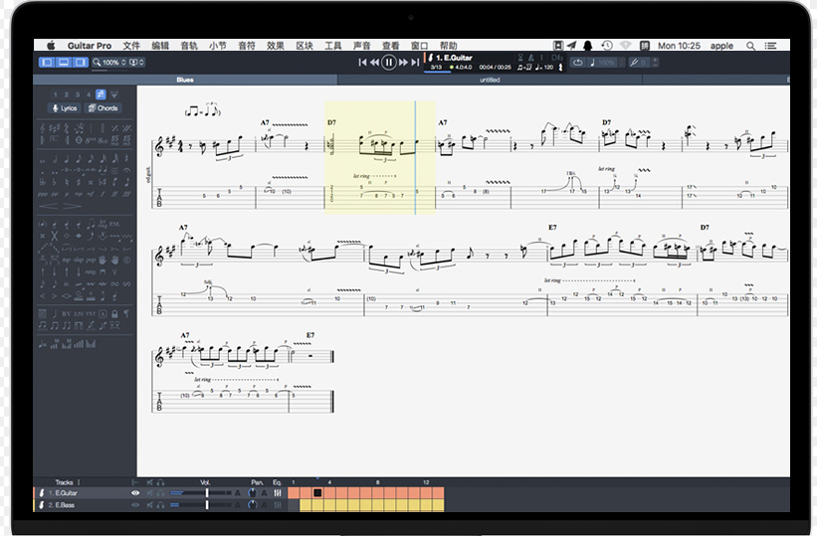Open the E.Guitar equalizer icon
817x536 pixels.
tap(278, 493)
